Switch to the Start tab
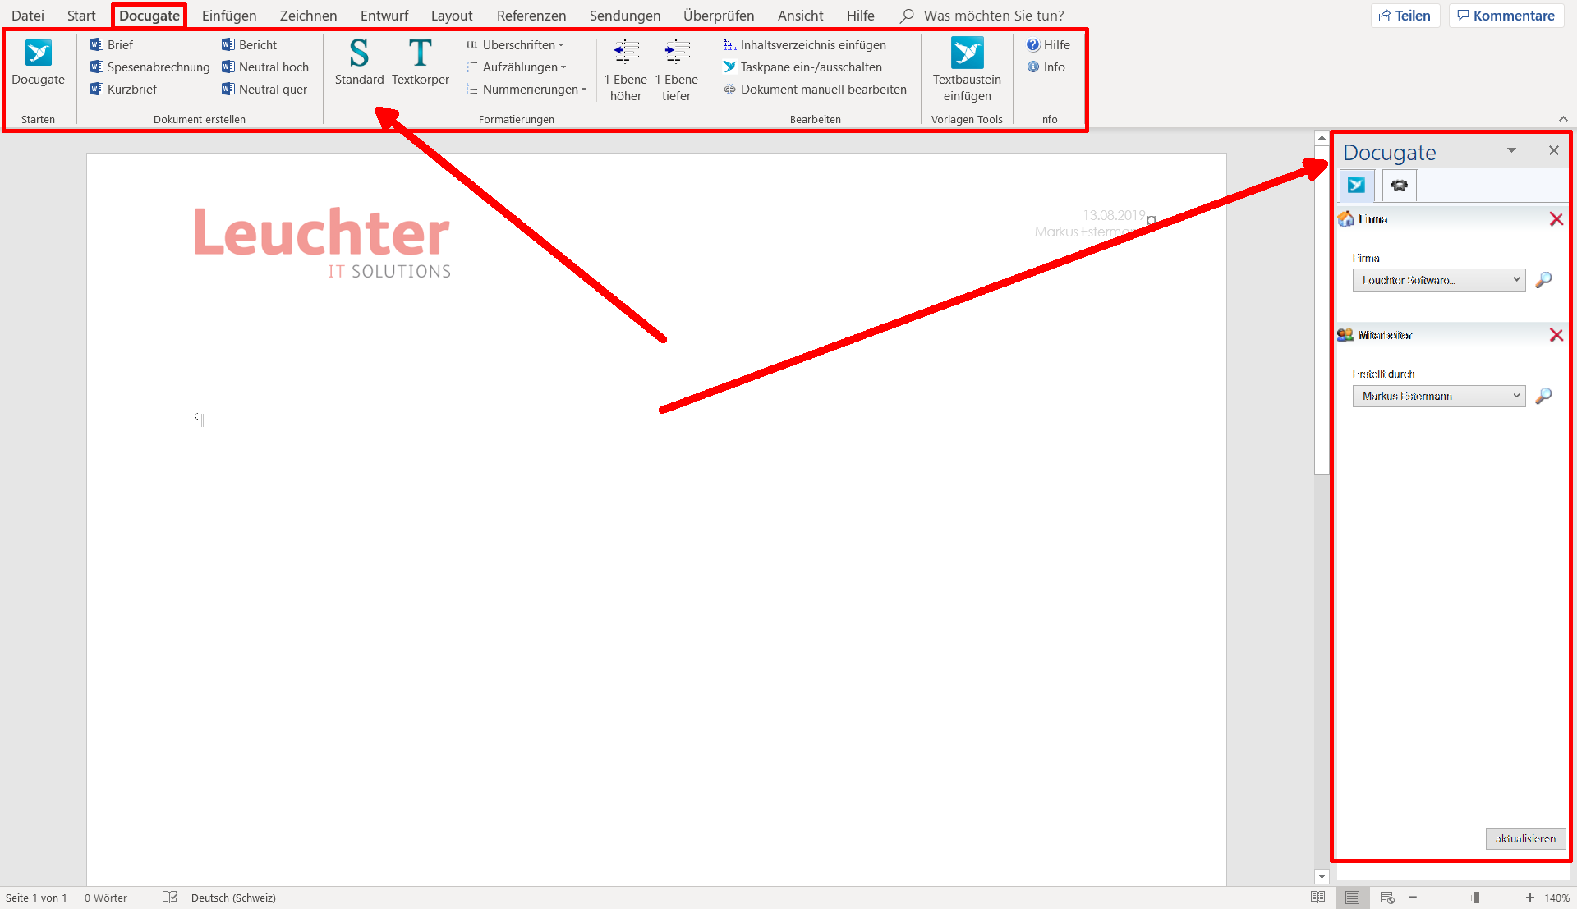 pos(81,16)
